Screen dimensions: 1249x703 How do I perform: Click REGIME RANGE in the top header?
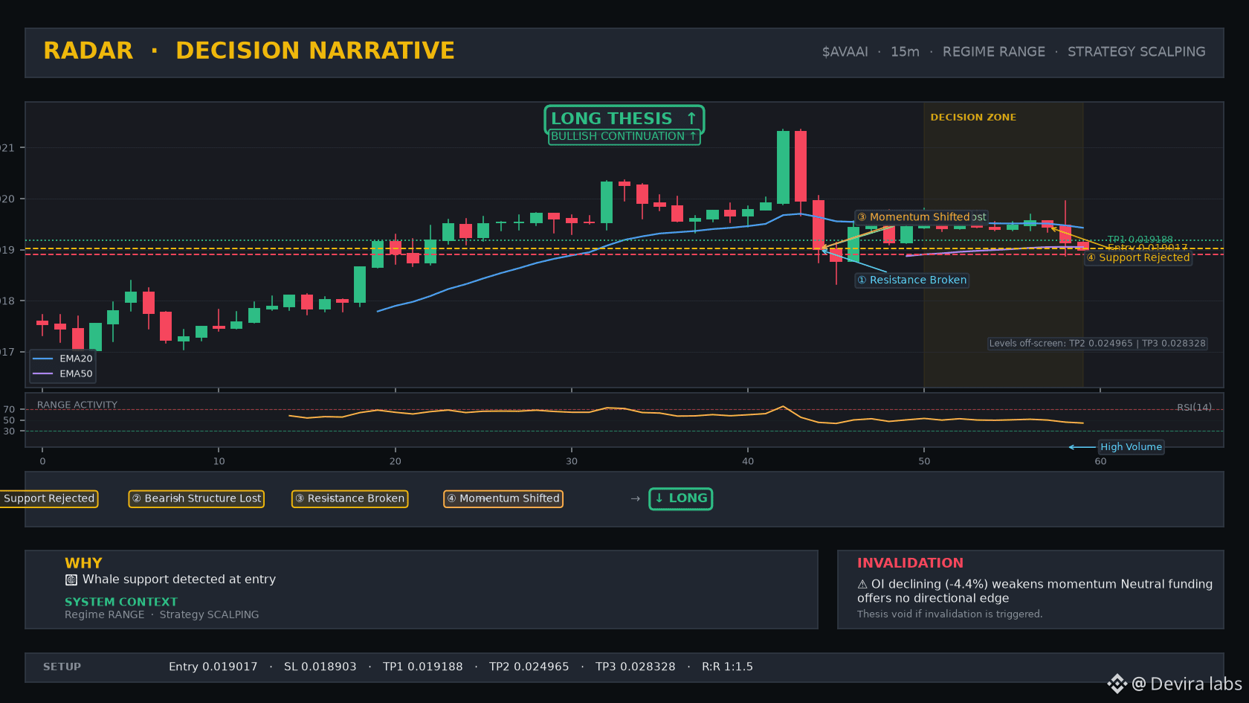[x=994, y=52]
